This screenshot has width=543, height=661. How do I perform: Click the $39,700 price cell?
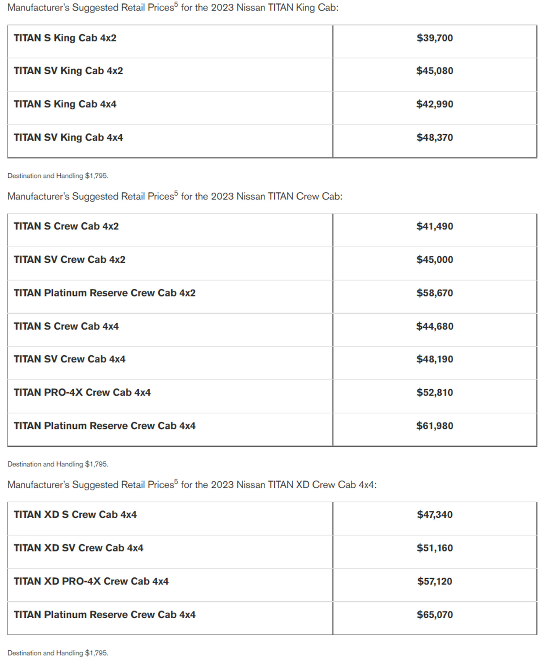[434, 38]
